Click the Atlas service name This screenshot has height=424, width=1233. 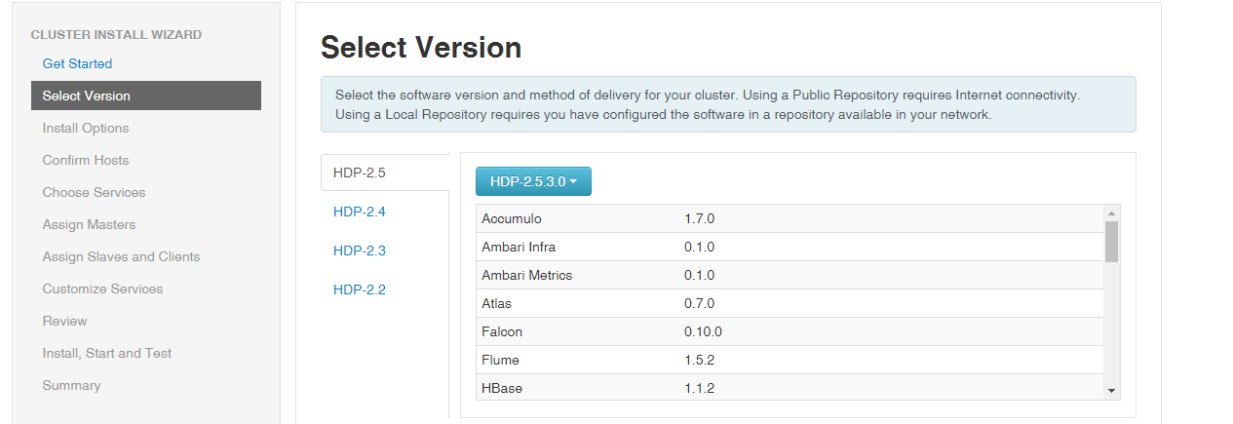(496, 303)
